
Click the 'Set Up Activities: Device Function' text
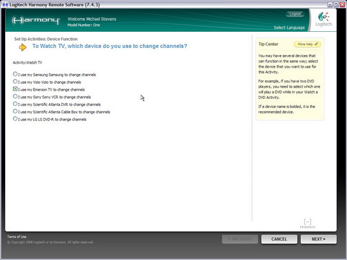tap(46, 39)
